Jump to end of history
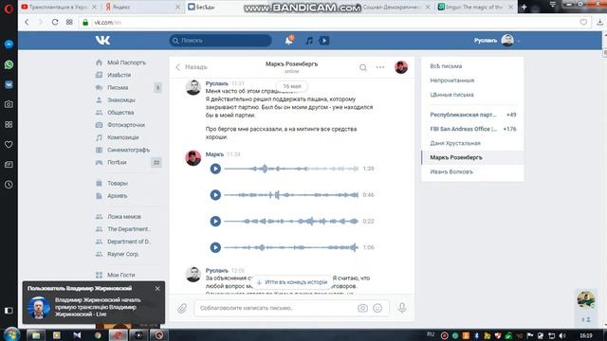The height and width of the screenshot is (341, 607). pyautogui.click(x=292, y=282)
